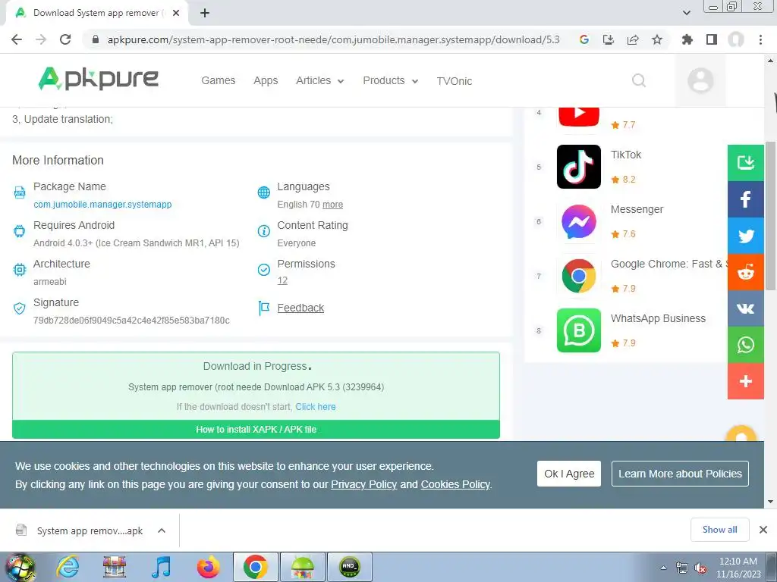
Task: View the 12 permissions link
Action: pos(282,280)
